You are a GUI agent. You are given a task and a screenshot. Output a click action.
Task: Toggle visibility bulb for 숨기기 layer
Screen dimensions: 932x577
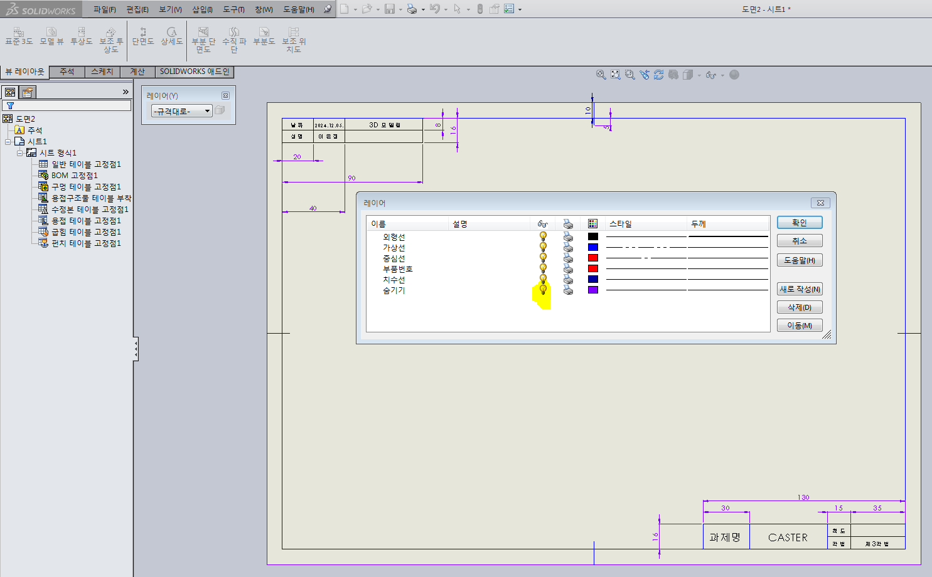click(543, 290)
